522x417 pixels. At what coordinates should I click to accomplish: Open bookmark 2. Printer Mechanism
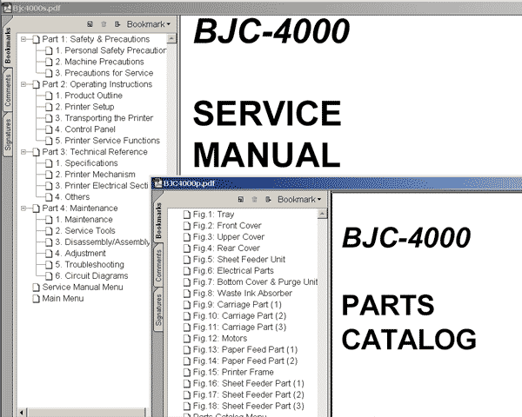(95, 175)
